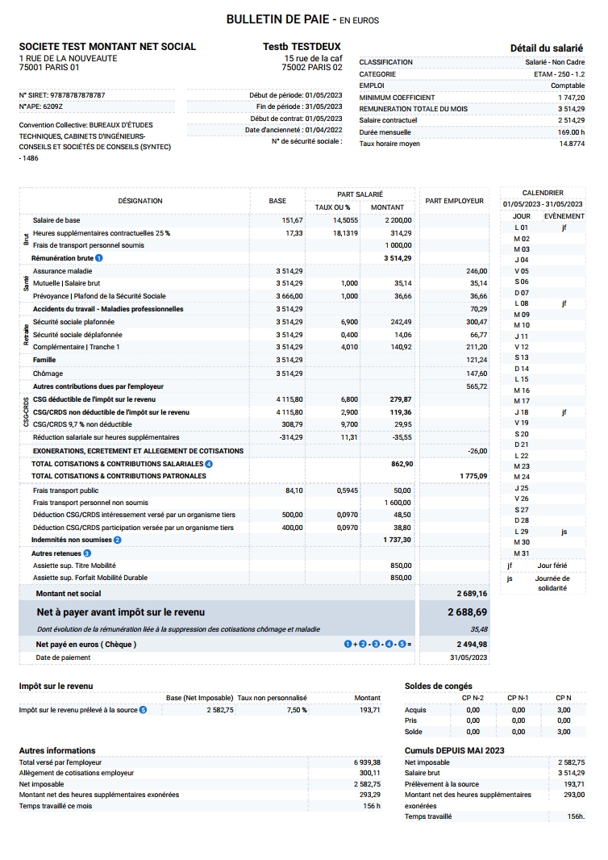Click the Détail du salarié section header
The height and width of the screenshot is (860, 608).
546,48
